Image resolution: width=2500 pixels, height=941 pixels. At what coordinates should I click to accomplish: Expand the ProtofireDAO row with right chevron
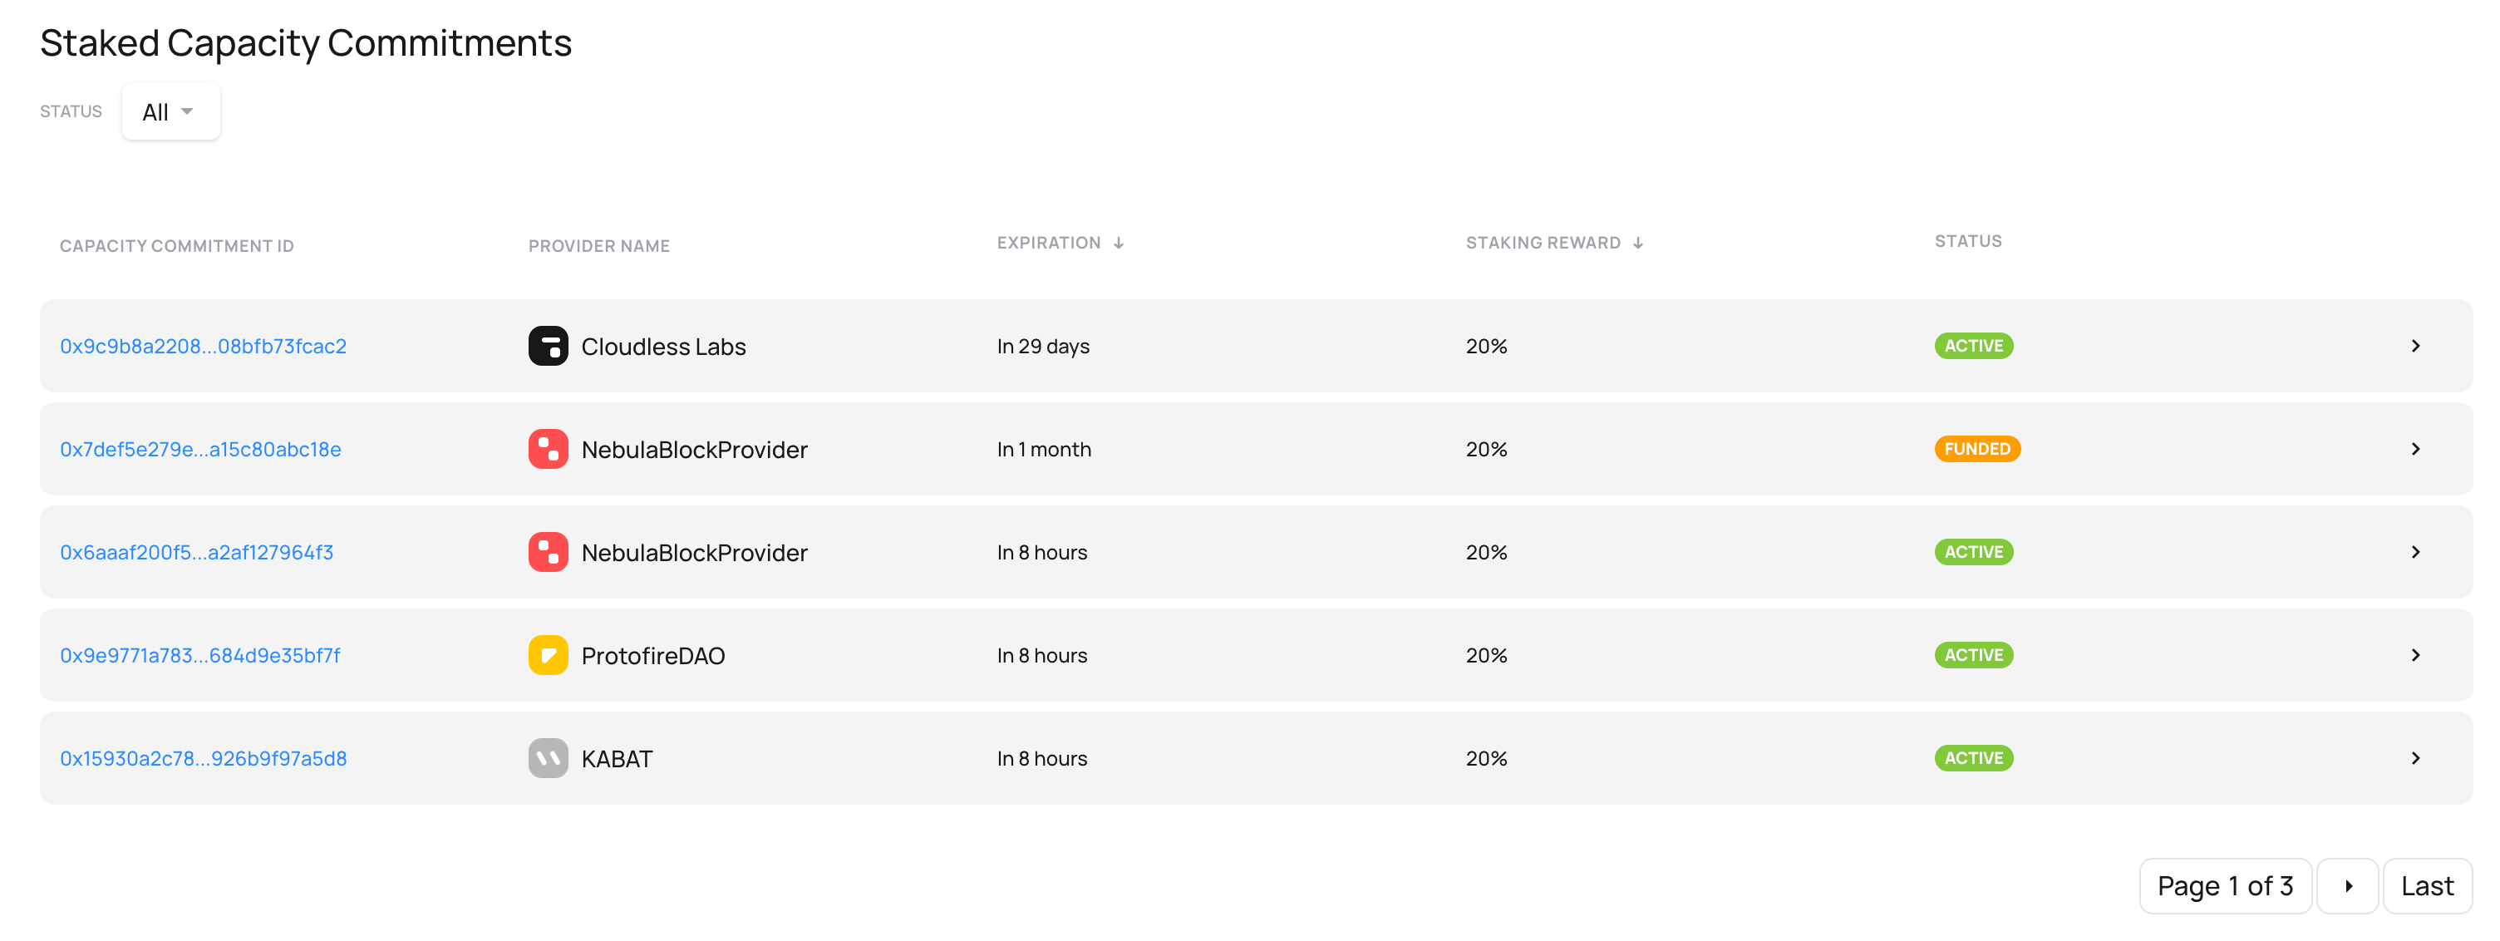(x=2415, y=654)
